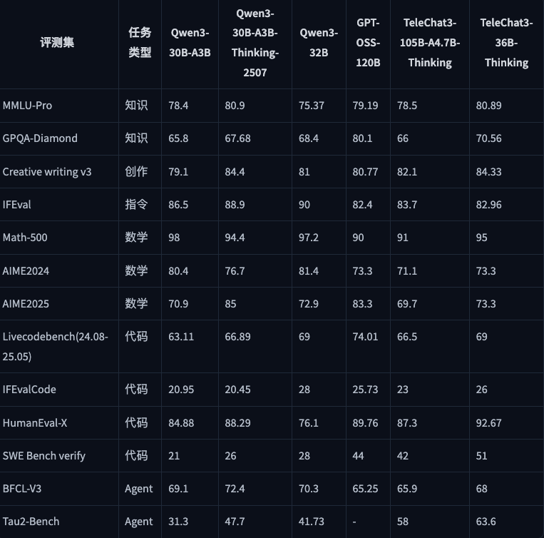Image resolution: width=544 pixels, height=538 pixels.
Task: Click the 指令 task type cell
Action: coord(136,205)
